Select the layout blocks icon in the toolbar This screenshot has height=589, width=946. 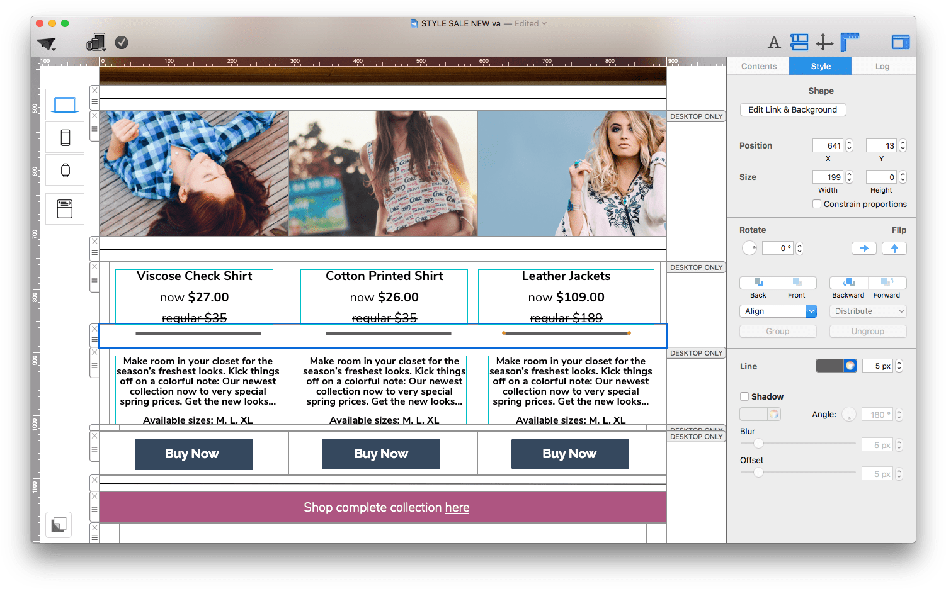(799, 42)
